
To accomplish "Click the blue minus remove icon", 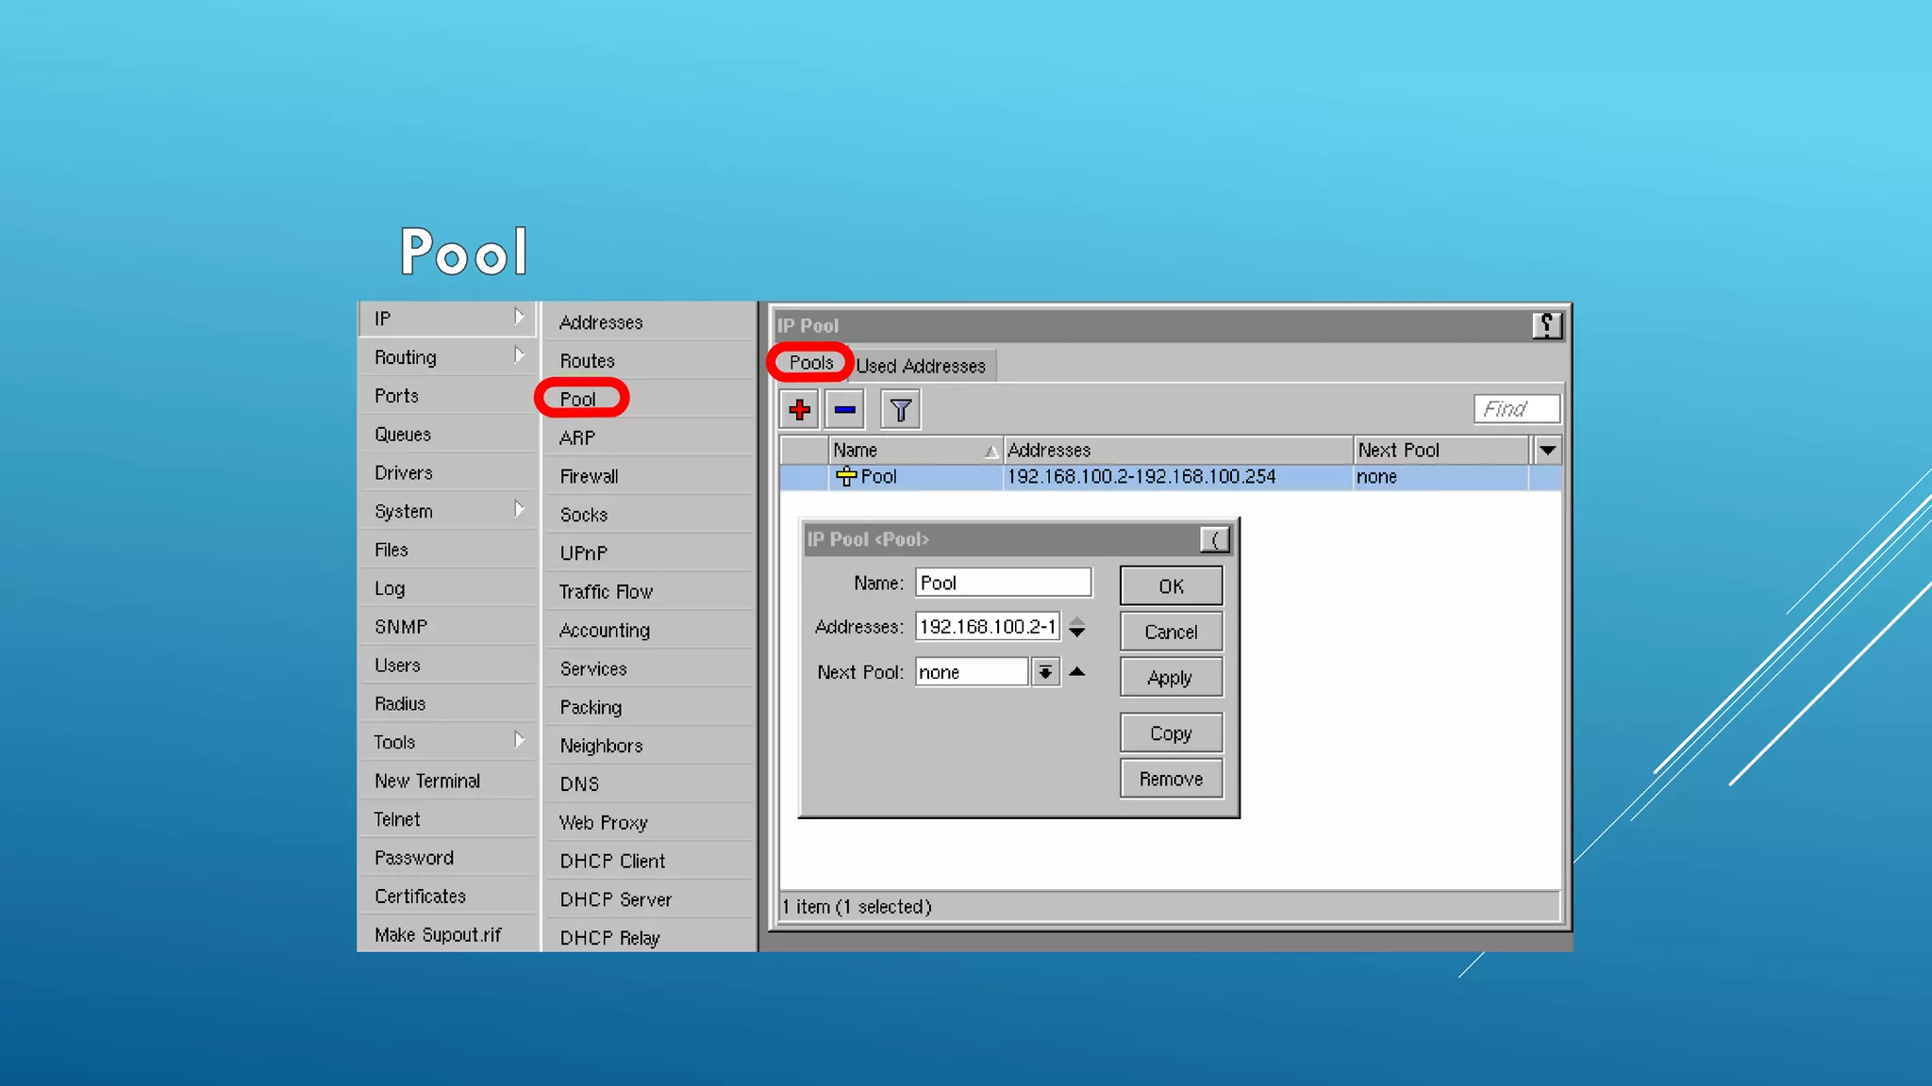I will click(844, 410).
